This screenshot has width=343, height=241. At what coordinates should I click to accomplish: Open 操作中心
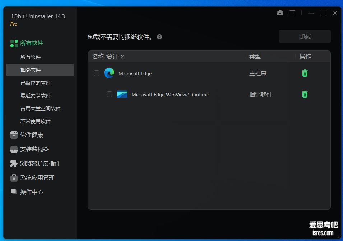click(x=32, y=192)
